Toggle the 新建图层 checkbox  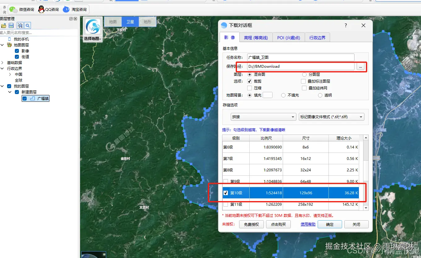[x=17, y=92]
